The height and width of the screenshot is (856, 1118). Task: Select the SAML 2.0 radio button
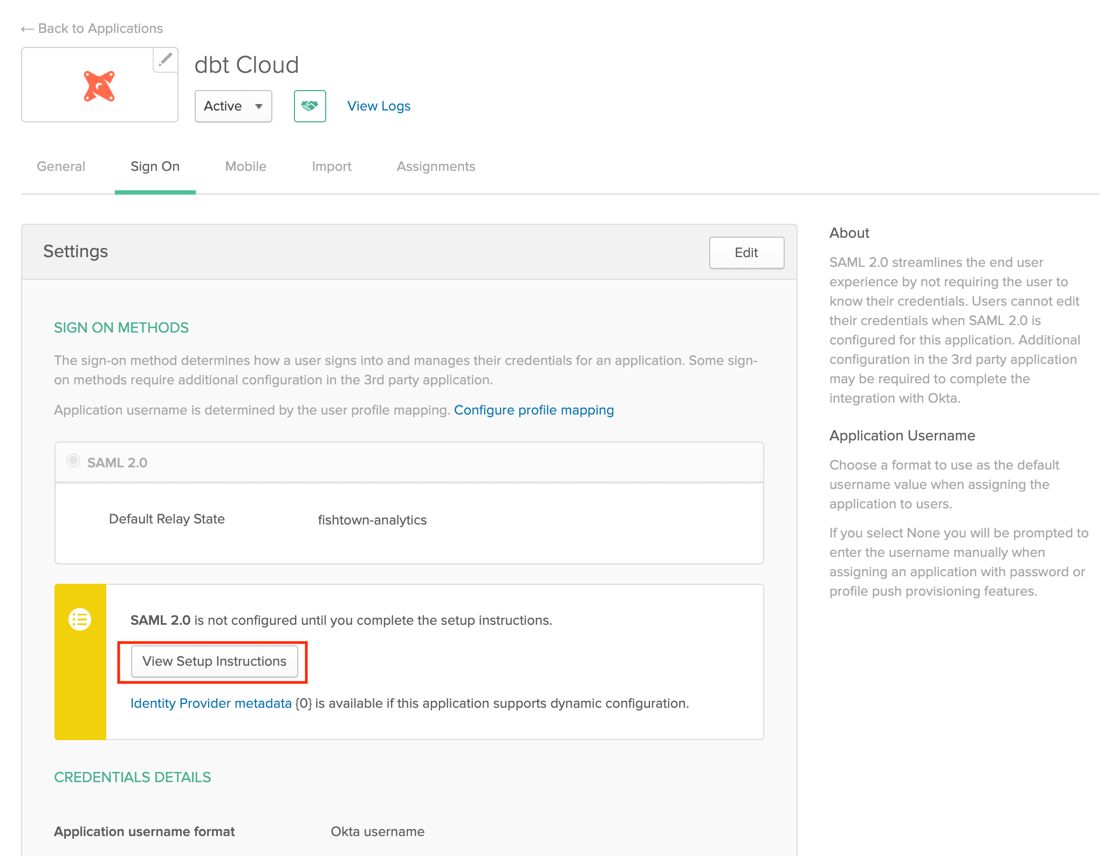coord(73,461)
